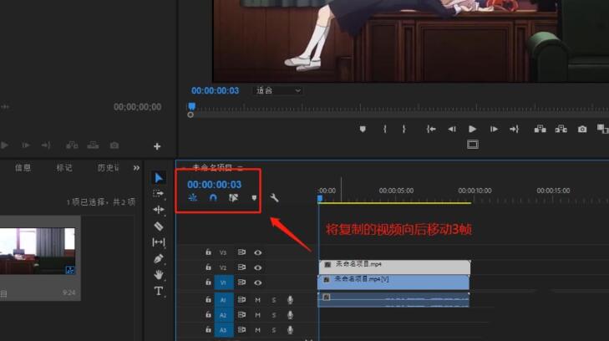Screen dimensions: 609x341
Task: Mute audio track A1
Action: [258, 300]
